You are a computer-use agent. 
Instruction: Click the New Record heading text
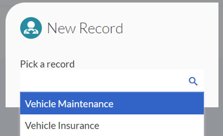coord(85,28)
